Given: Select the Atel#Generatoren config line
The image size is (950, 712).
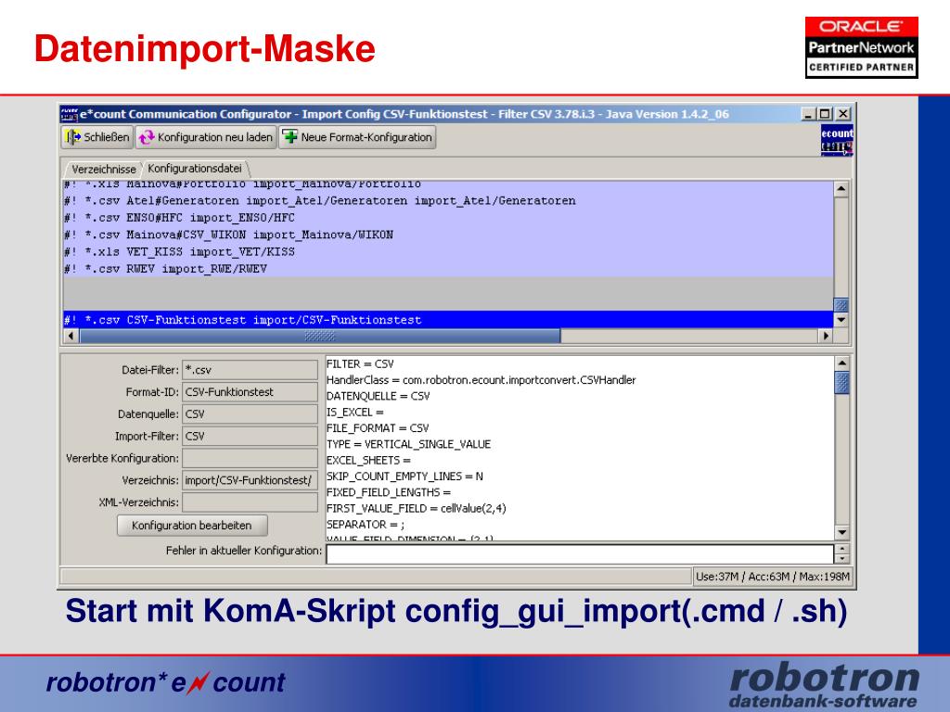Looking at the screenshot, I should click(448, 201).
